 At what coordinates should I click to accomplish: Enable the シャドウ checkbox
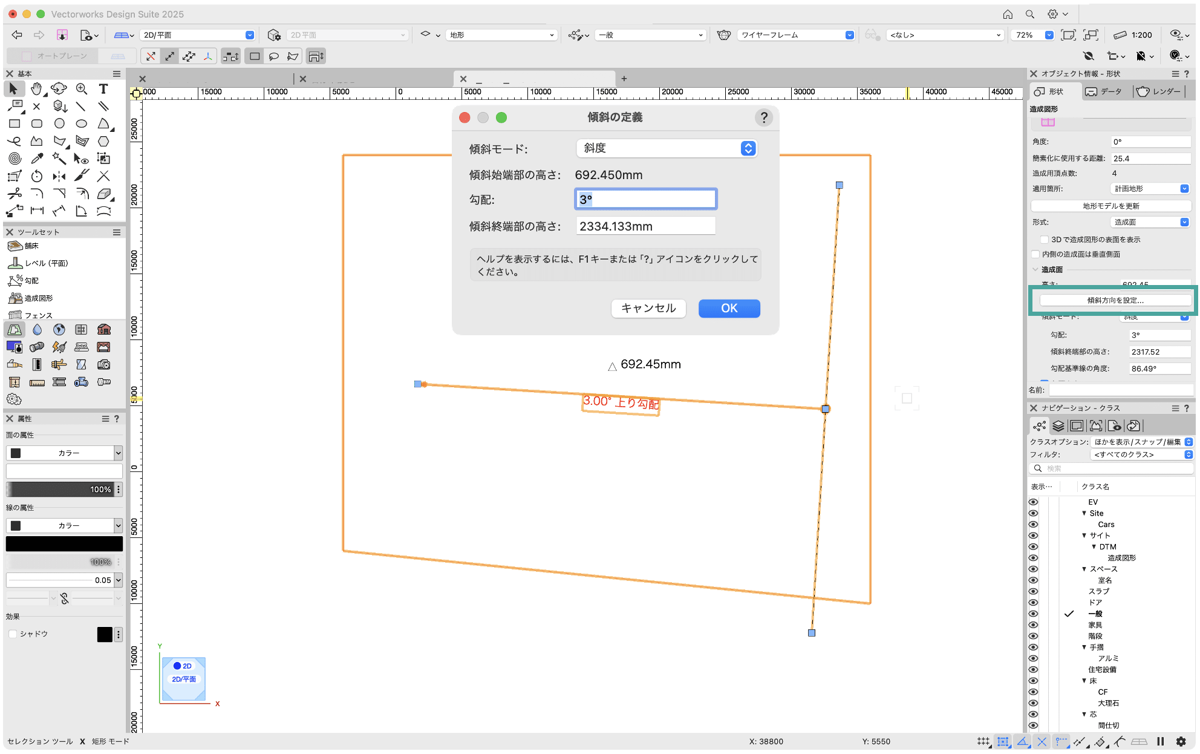[x=13, y=634]
